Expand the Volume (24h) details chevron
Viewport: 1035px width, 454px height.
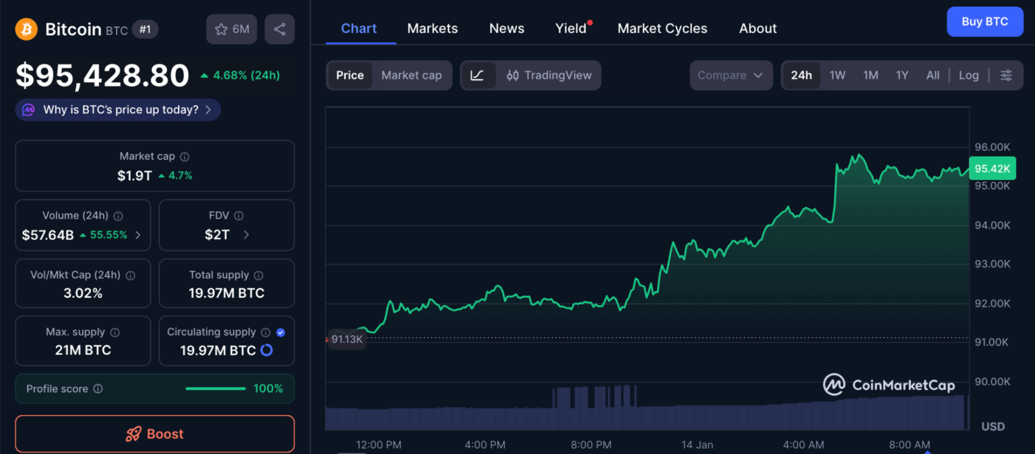pos(139,234)
